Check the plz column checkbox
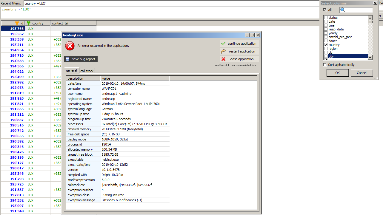Image resolution: width=383 pixels, height=215 pixels. [326, 52]
